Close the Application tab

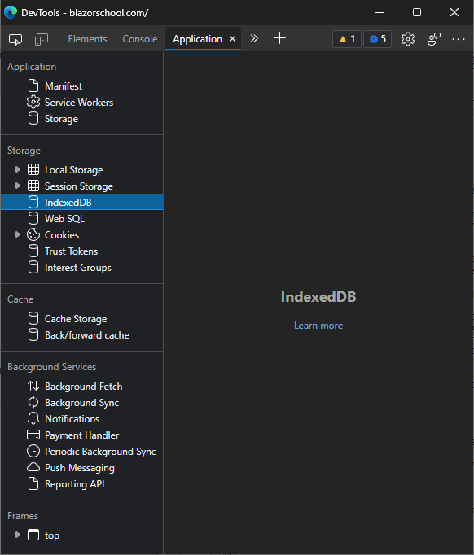pos(232,38)
